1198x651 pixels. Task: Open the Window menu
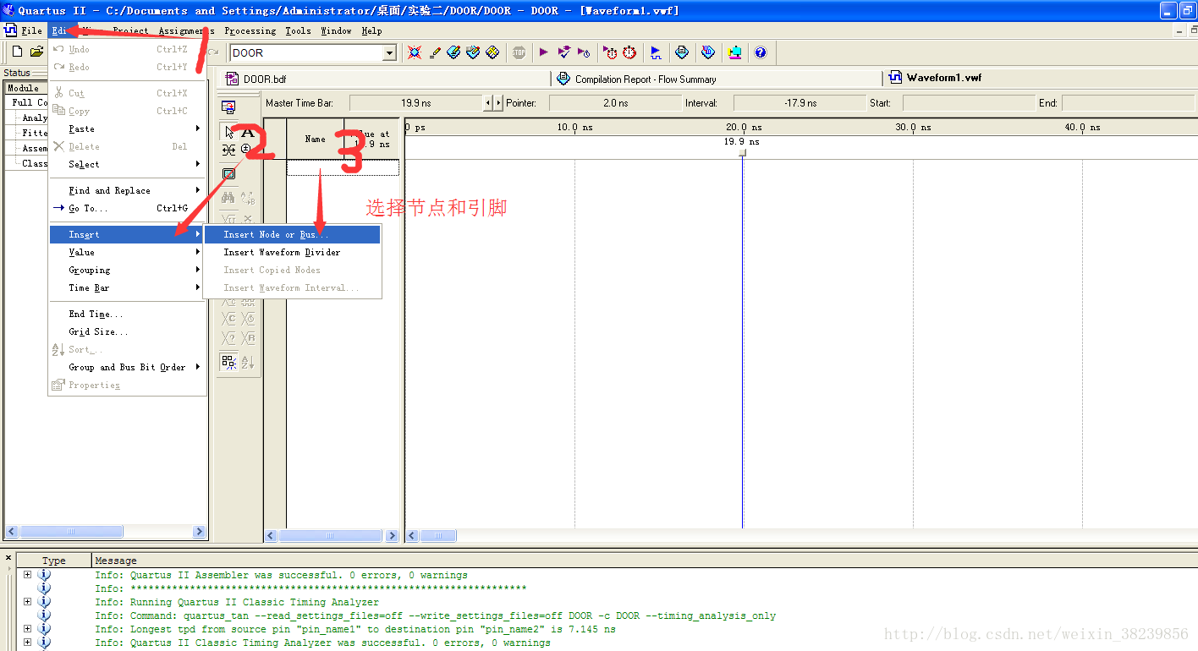pyautogui.click(x=336, y=30)
